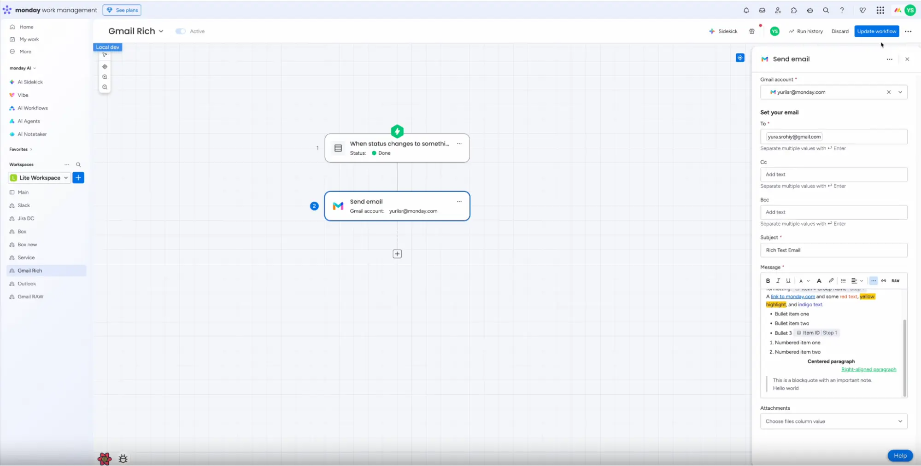Click the Cc Add text field
Image resolution: width=921 pixels, height=466 pixels.
coord(833,175)
